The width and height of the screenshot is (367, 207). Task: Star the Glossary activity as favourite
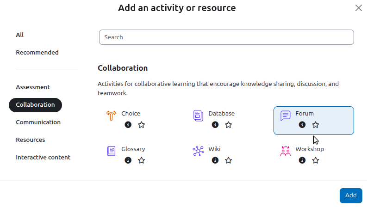(142, 160)
